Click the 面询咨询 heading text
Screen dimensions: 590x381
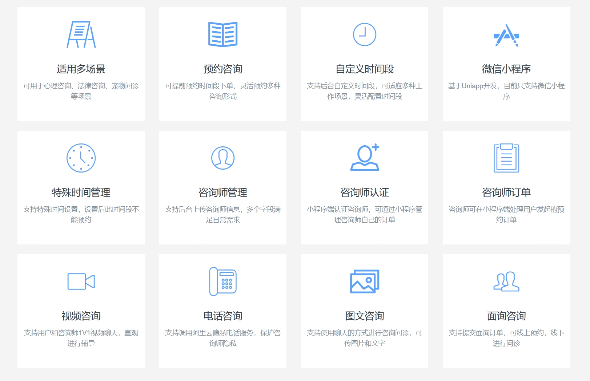(507, 316)
